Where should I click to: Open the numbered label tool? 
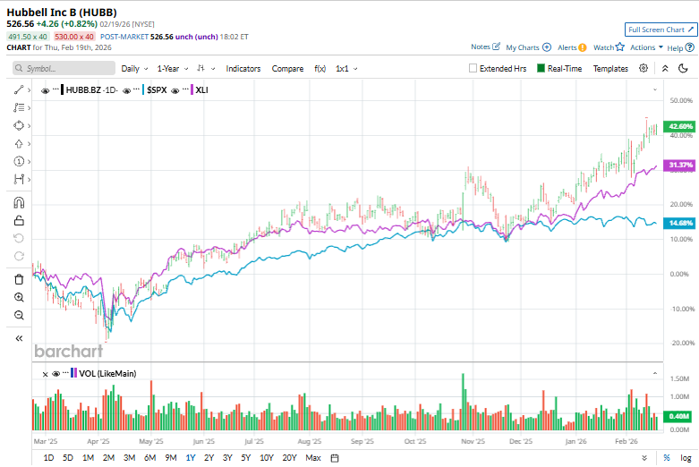(x=19, y=161)
